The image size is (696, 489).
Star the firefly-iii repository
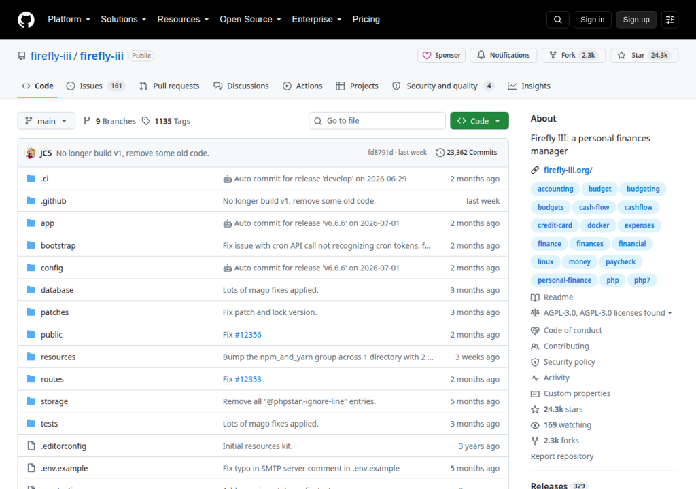click(644, 56)
